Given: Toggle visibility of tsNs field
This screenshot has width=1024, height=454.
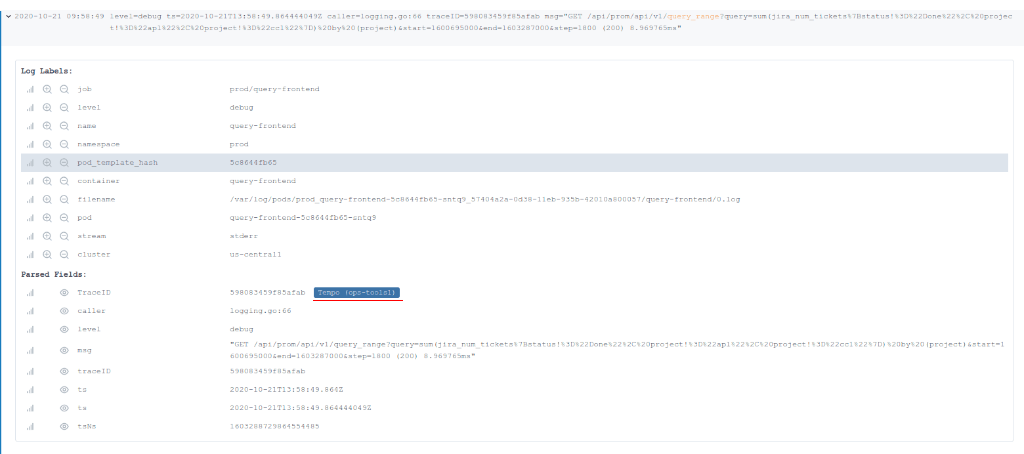Looking at the screenshot, I should [x=64, y=426].
